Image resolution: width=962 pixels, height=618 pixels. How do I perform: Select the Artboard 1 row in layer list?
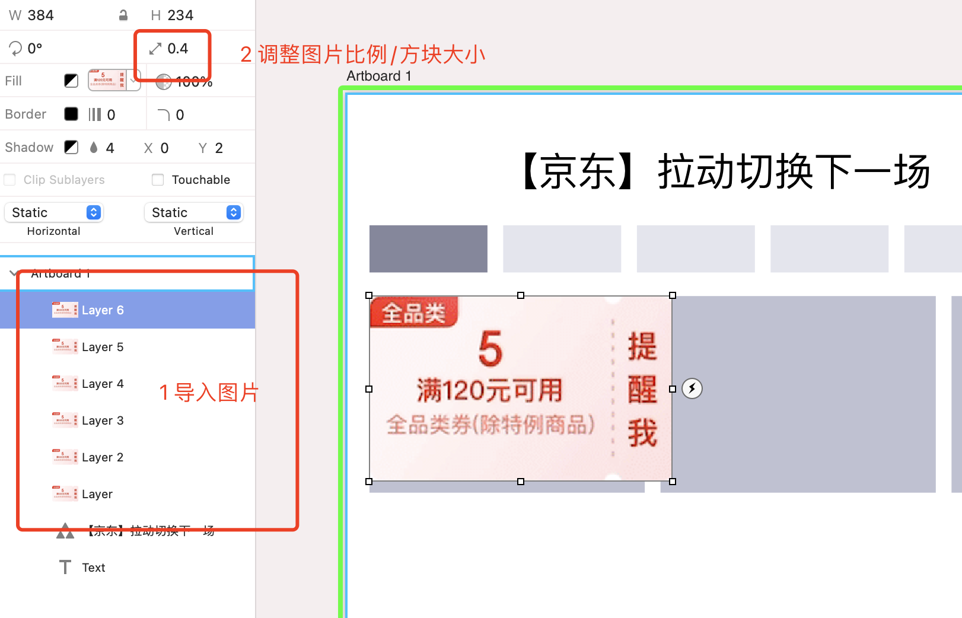[x=128, y=273]
